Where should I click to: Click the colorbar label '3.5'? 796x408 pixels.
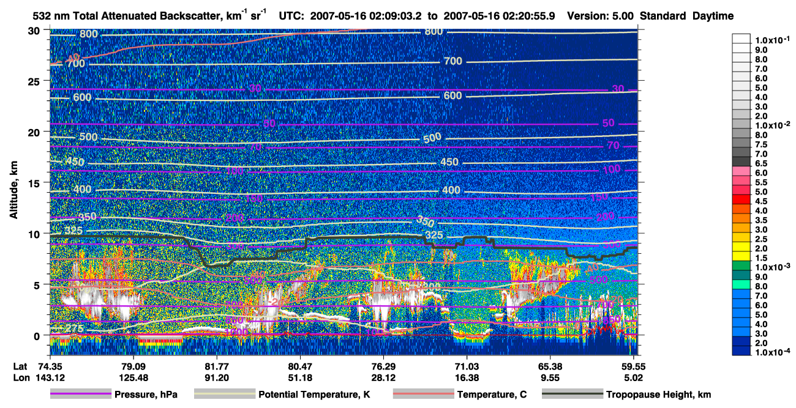761,220
